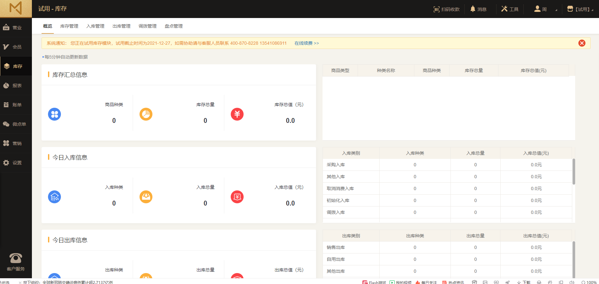Open the 会员 sidebar section
Viewport: 599px width, 284px height.
16,47
